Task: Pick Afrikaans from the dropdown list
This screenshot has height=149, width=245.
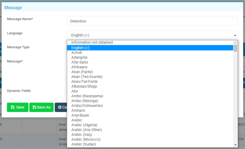Action: (x=79, y=67)
